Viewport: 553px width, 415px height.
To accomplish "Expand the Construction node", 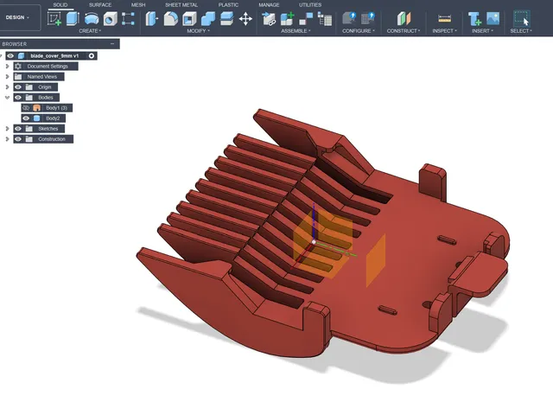I will pos(7,139).
